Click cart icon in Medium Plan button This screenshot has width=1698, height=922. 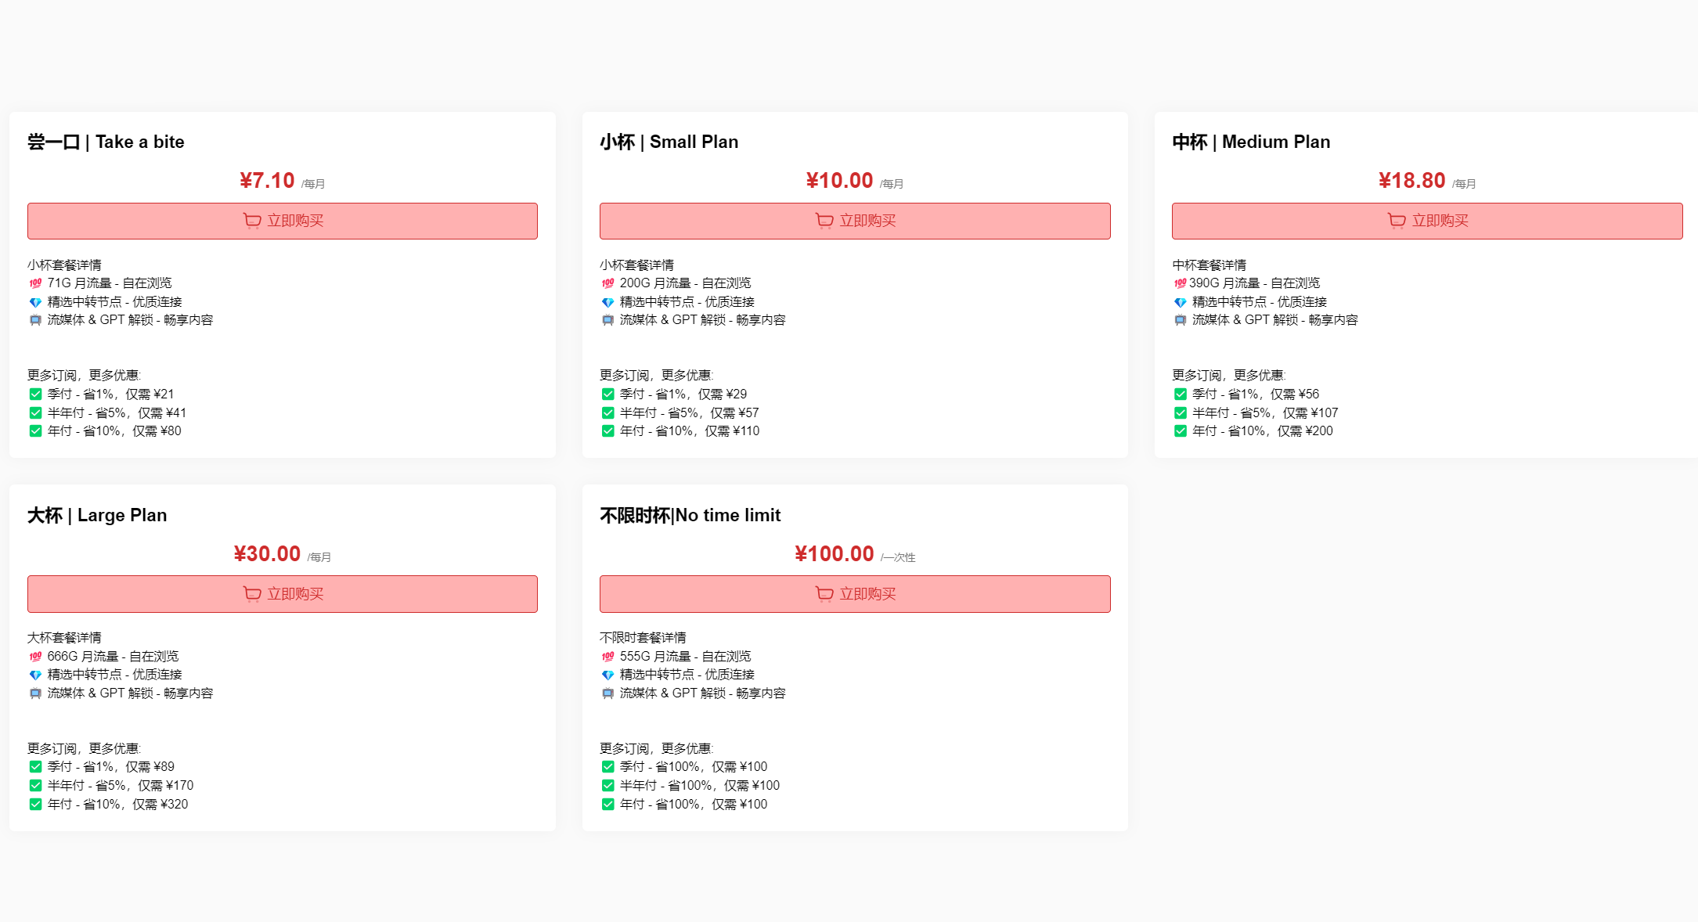[x=1397, y=221]
